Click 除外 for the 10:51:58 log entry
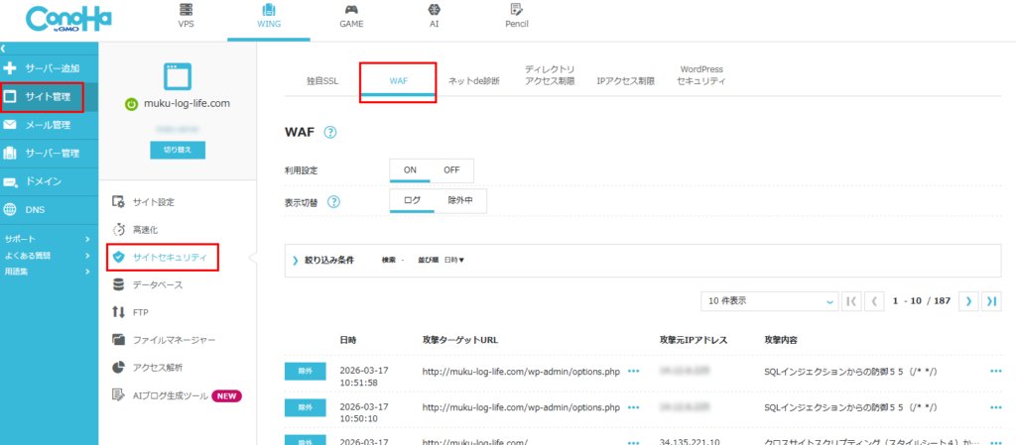 coord(305,371)
